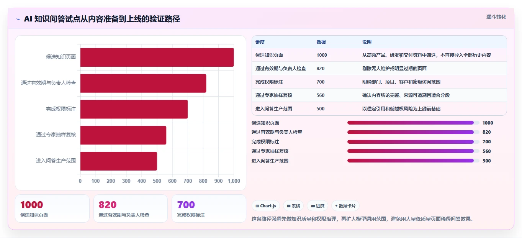
Task: Click the 500 tick on the chart x-axis
Action: coord(157,181)
